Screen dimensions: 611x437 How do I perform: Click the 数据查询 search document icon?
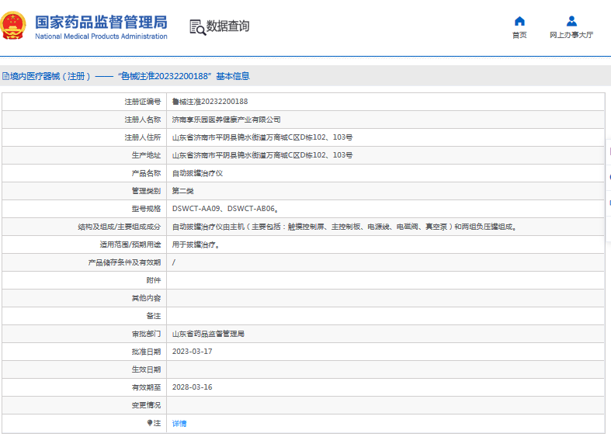point(197,27)
